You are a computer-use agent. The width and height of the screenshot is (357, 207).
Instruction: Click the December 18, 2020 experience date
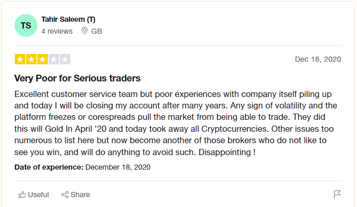(118, 167)
